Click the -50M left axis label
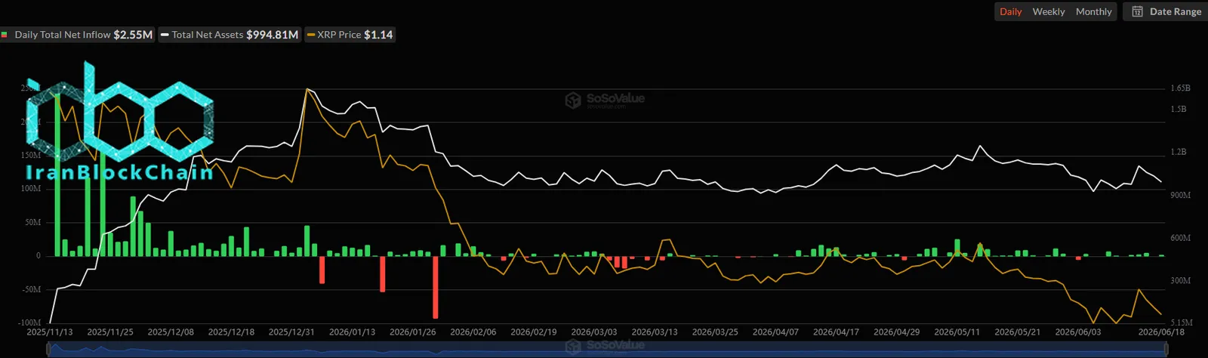This screenshot has height=358, width=1208. tap(31, 289)
